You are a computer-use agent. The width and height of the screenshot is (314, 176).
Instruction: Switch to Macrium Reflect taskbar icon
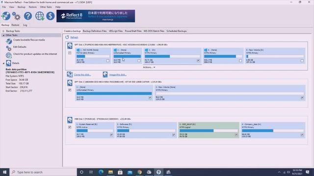click(158, 172)
